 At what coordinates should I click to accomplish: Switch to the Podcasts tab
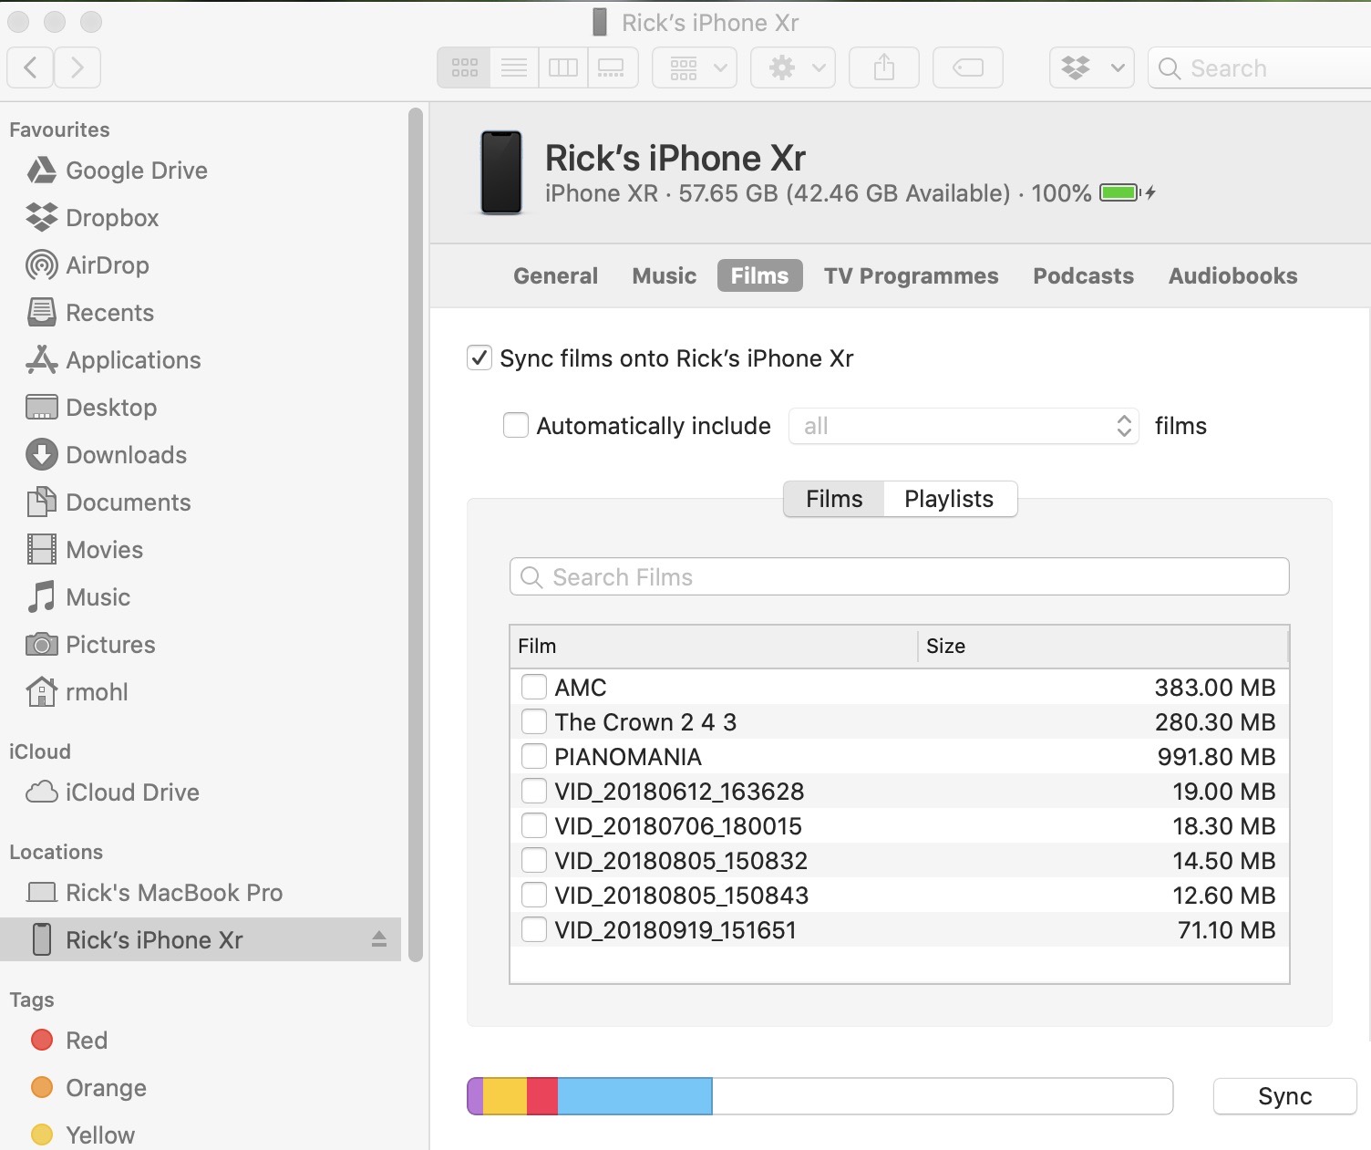tap(1084, 275)
